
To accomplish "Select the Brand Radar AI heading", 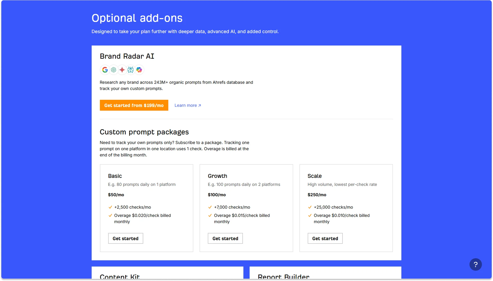I will tap(127, 56).
